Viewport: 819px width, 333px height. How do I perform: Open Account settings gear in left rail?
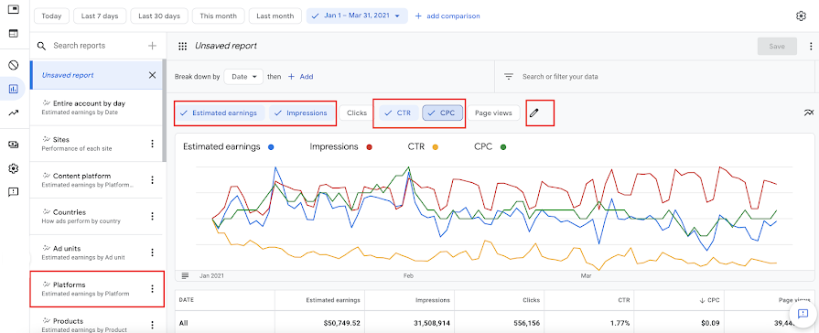(14, 168)
